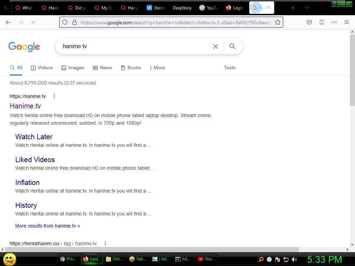Screen dimensions: 355x266
Task: Click the horizontal scrollbar left arrow
Action: click(2, 249)
